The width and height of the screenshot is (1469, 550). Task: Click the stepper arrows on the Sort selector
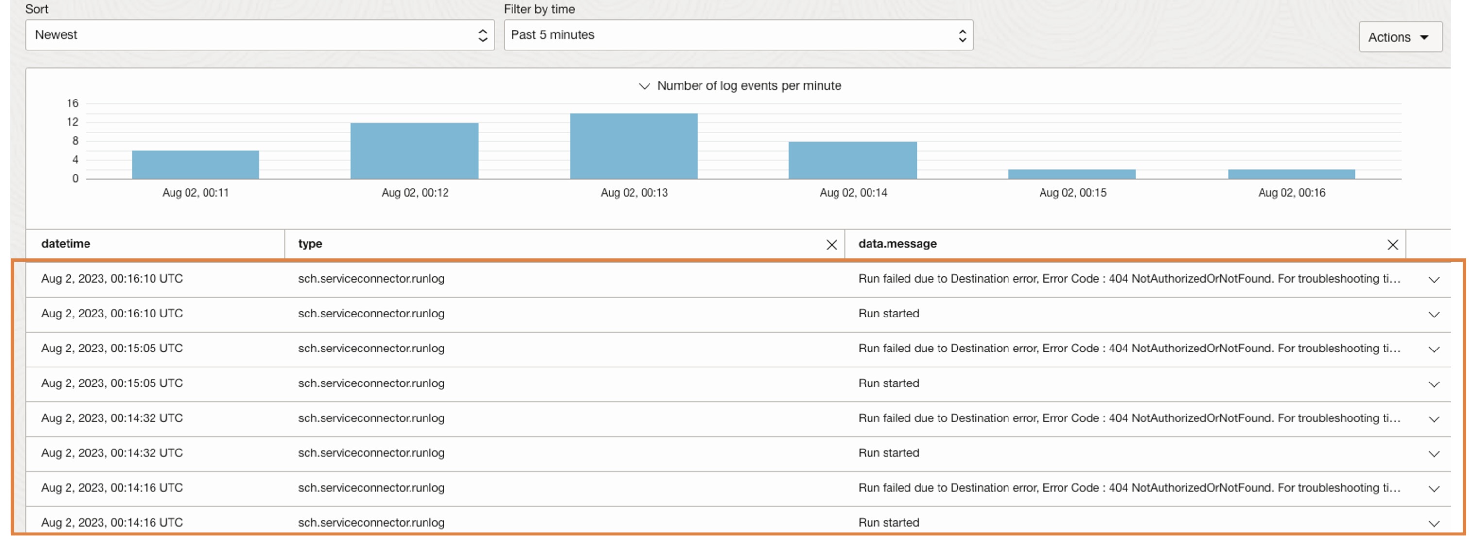482,35
